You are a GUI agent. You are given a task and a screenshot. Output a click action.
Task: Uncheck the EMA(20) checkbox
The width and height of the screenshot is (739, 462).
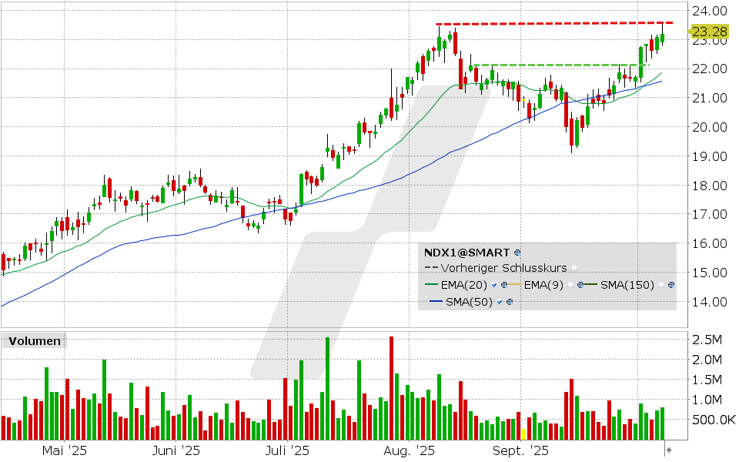tap(493, 285)
